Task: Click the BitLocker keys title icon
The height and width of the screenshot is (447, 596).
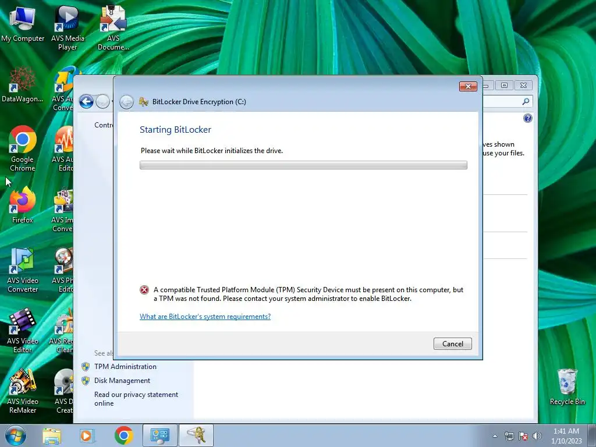Action: [143, 101]
